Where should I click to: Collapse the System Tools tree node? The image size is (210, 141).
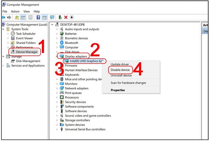click(3, 29)
